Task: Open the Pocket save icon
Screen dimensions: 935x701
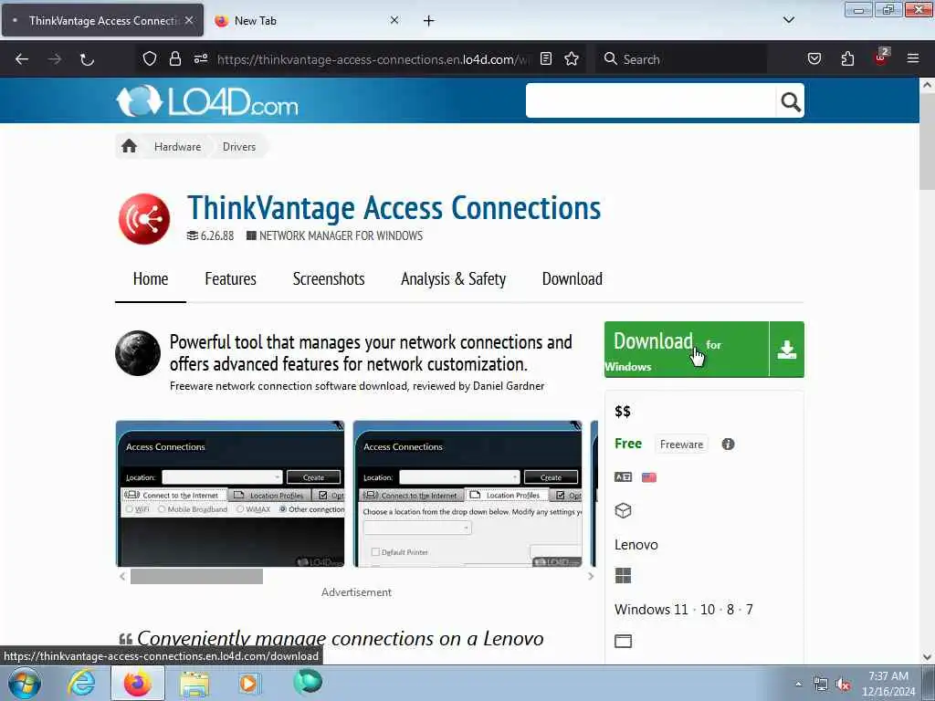Action: tap(814, 58)
